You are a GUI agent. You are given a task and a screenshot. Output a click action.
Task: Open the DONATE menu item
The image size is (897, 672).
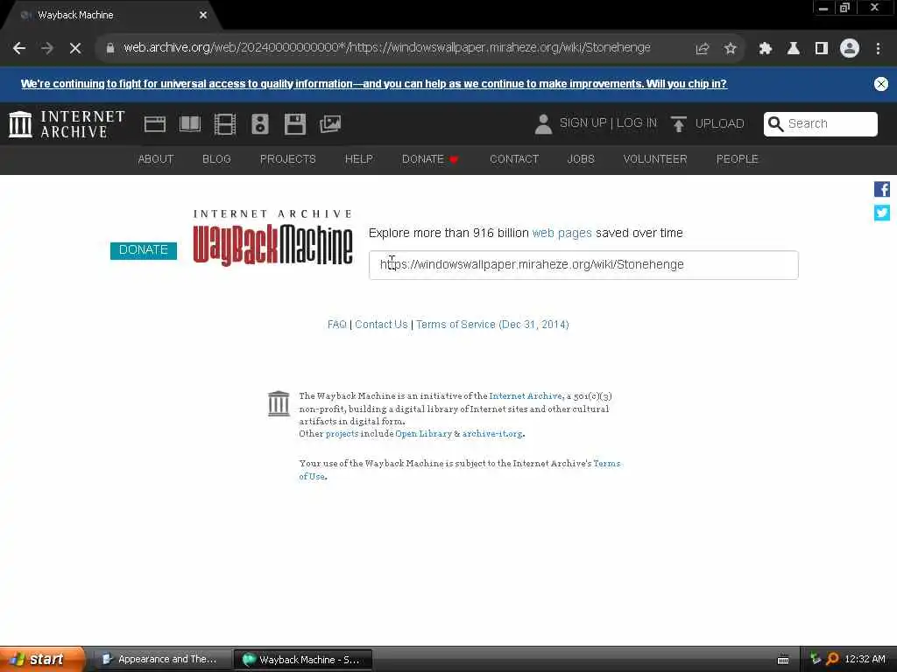[430, 159]
